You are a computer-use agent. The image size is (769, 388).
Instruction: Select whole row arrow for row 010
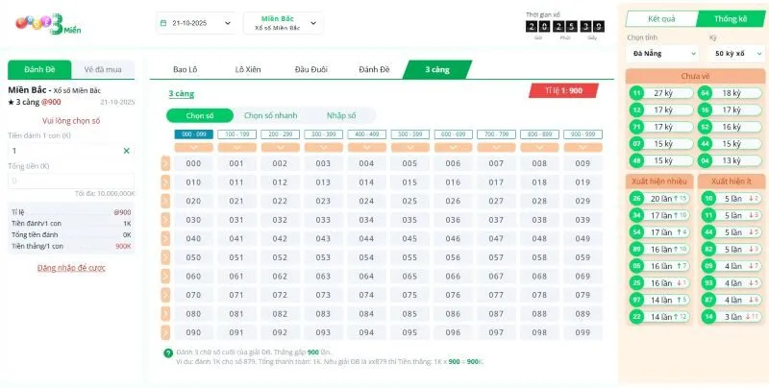[165, 182]
